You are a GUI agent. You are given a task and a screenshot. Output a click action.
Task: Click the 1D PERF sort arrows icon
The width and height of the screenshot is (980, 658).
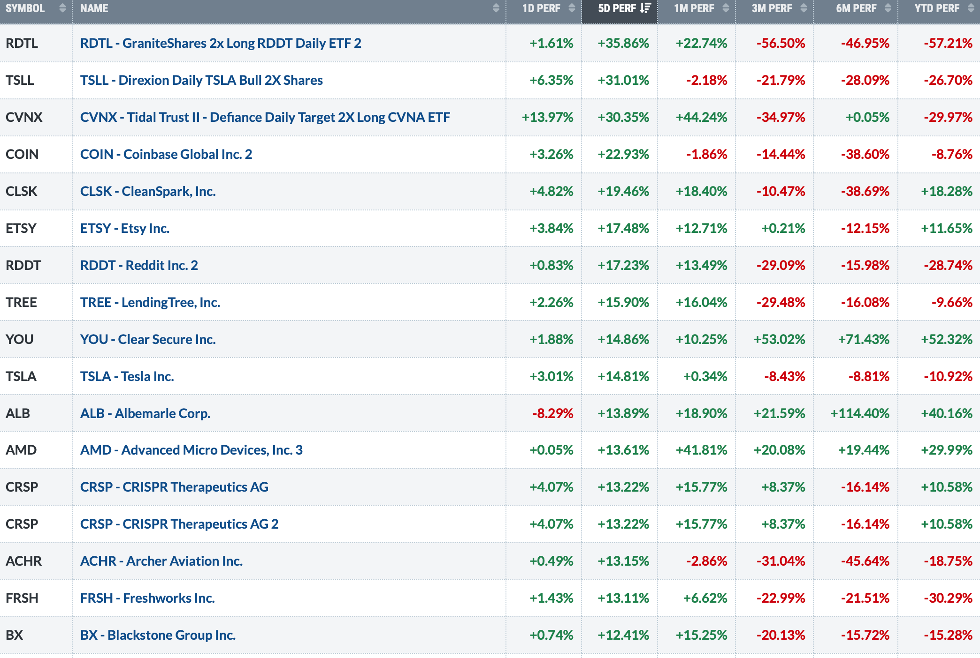(572, 8)
